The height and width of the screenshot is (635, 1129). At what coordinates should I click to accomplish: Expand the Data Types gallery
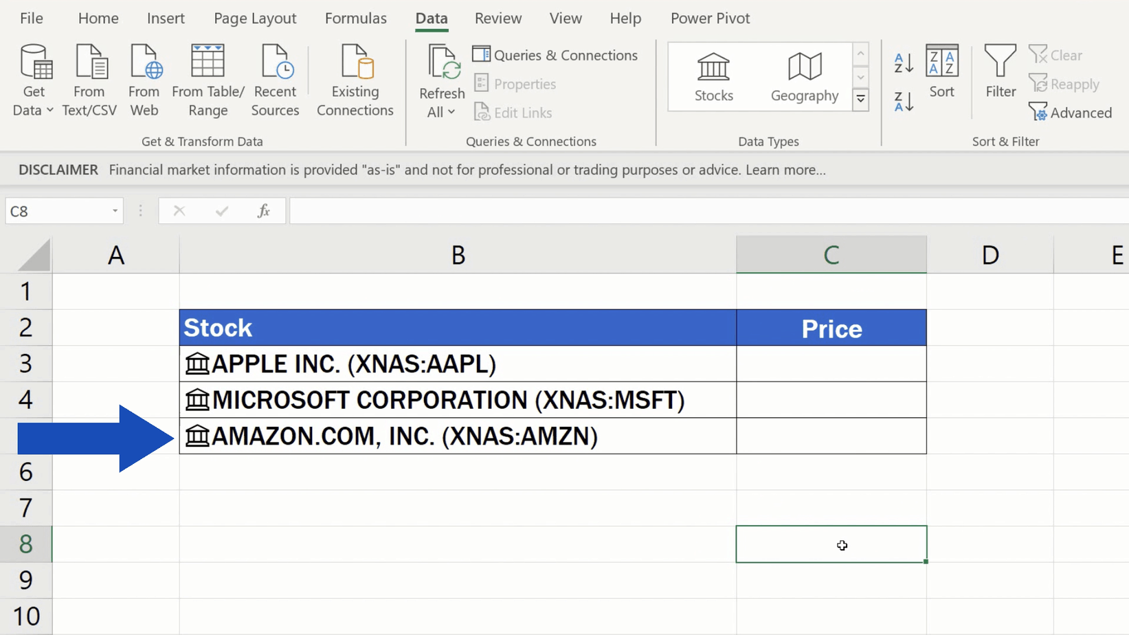coord(860,100)
